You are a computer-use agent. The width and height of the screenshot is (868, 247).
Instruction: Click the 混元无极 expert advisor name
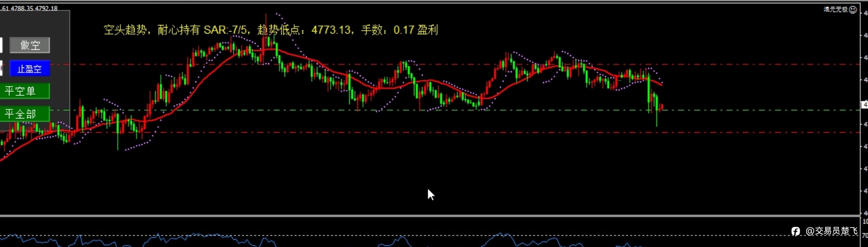tap(836, 9)
